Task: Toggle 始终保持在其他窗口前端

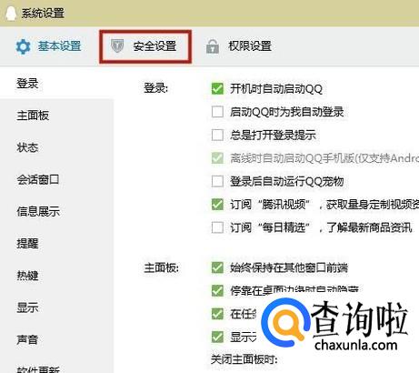Action: (217, 267)
